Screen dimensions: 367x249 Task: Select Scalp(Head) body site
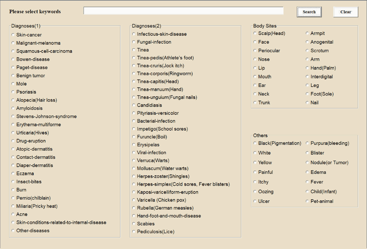pyautogui.click(x=255, y=33)
